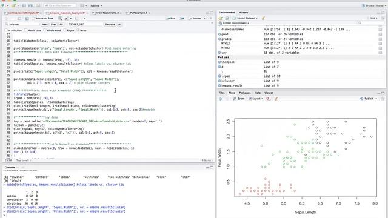Image resolution: width=388 pixels, height=218 pixels.
Task: Toggle Source on Save checkbox
Action: [33, 18]
